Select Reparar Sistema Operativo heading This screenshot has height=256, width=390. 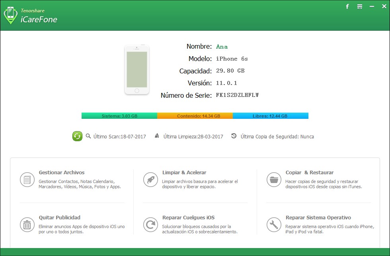click(318, 218)
